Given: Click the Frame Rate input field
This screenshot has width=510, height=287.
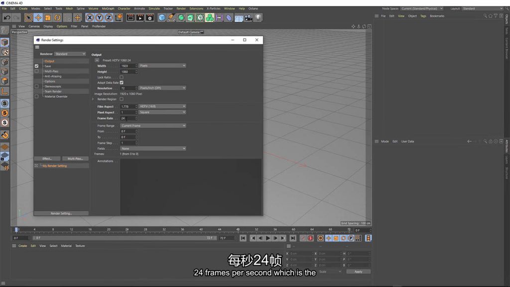Looking at the screenshot, I should click(128, 118).
